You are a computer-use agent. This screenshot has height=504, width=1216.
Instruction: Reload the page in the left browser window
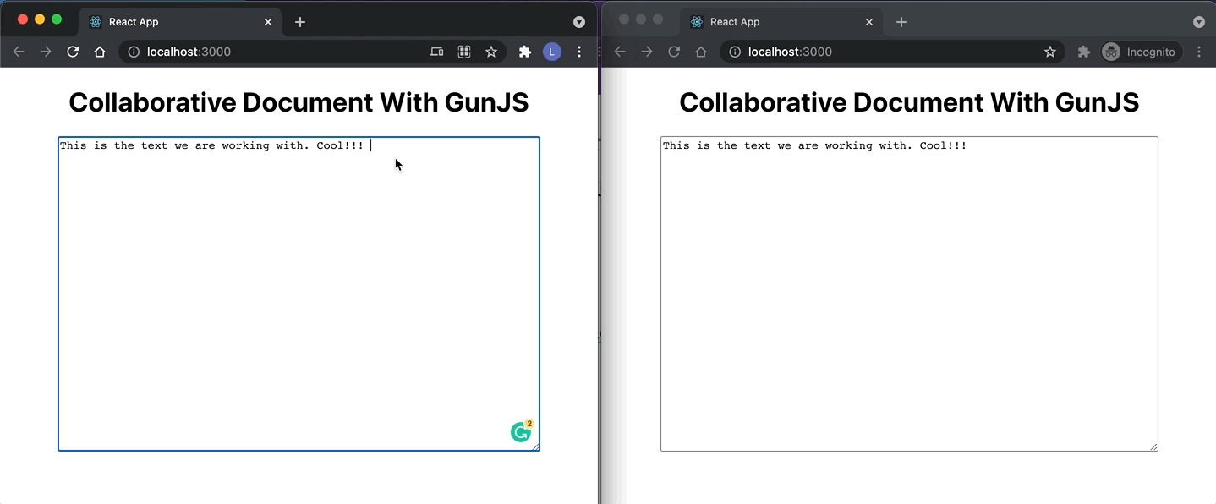[x=73, y=52]
